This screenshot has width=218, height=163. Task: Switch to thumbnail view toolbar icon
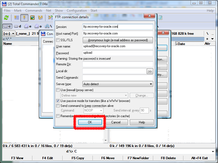tap(32, 18)
